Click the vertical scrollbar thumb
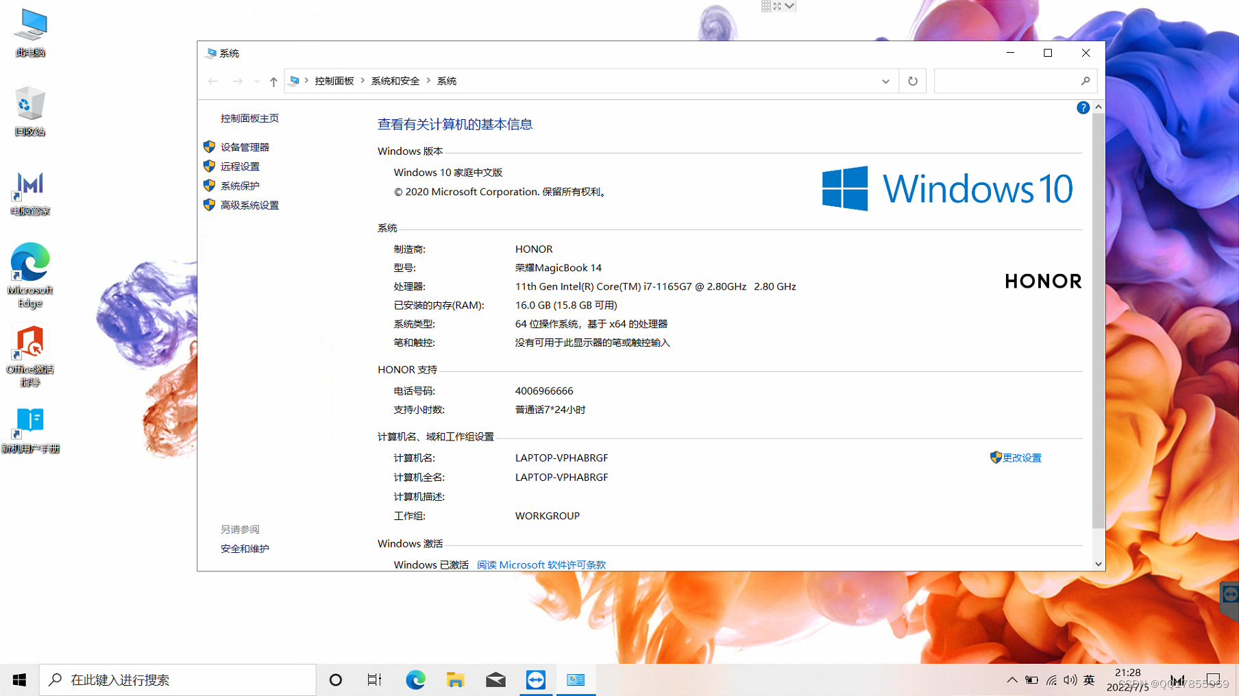1239x696 pixels. tap(1099, 321)
